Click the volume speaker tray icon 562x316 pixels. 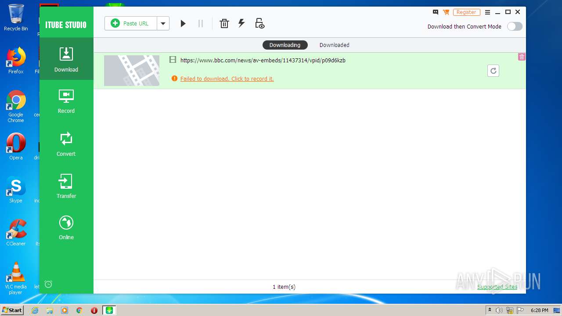coord(499,310)
